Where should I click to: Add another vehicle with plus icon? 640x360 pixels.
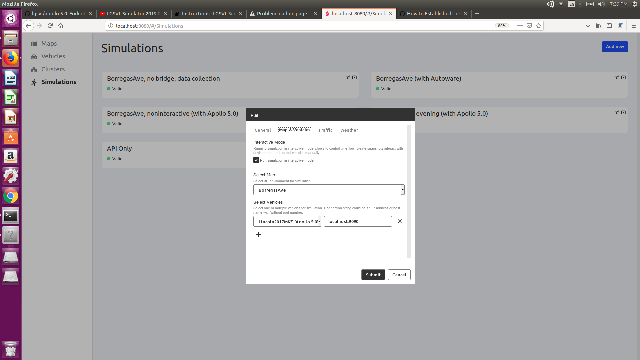point(258,235)
